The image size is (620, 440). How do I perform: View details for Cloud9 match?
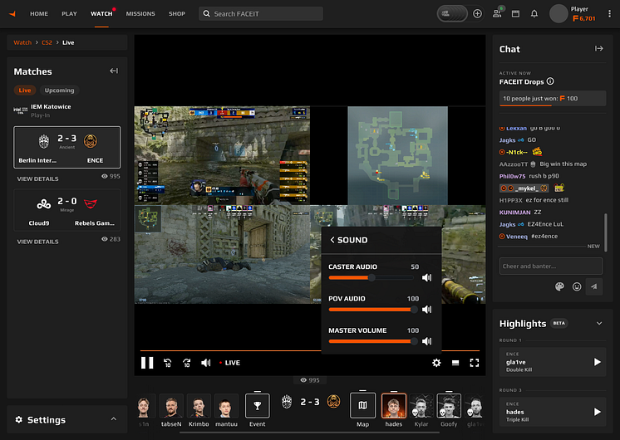coord(37,242)
